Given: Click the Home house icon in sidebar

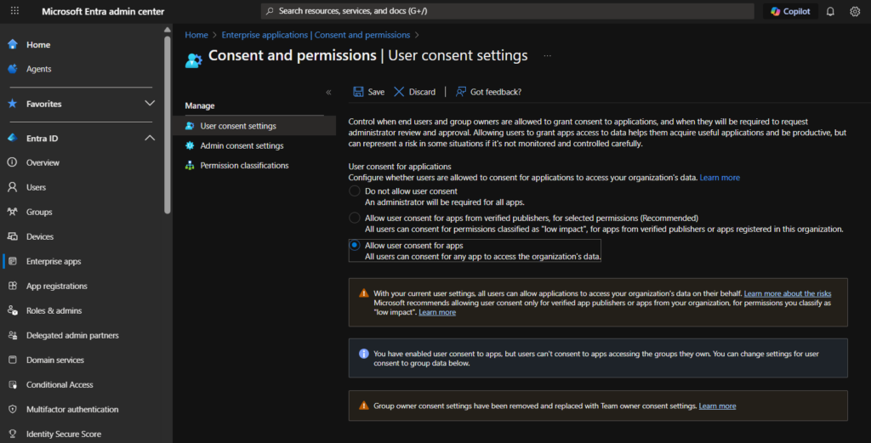Looking at the screenshot, I should (12, 44).
